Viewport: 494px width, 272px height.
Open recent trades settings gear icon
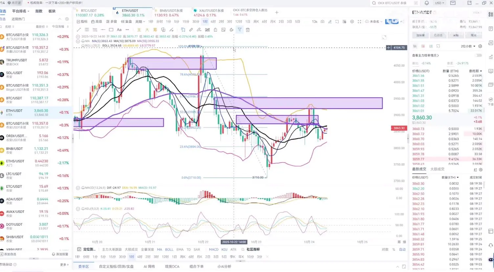[481, 170]
